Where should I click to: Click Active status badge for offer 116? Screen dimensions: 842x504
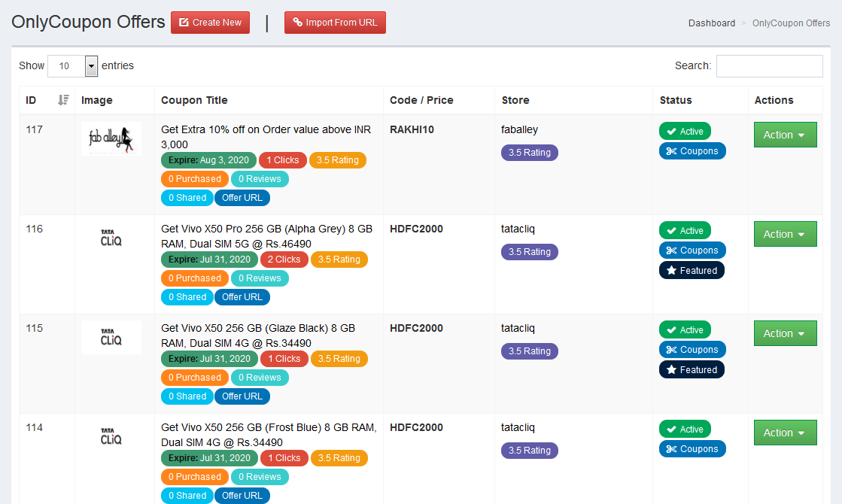tap(685, 230)
